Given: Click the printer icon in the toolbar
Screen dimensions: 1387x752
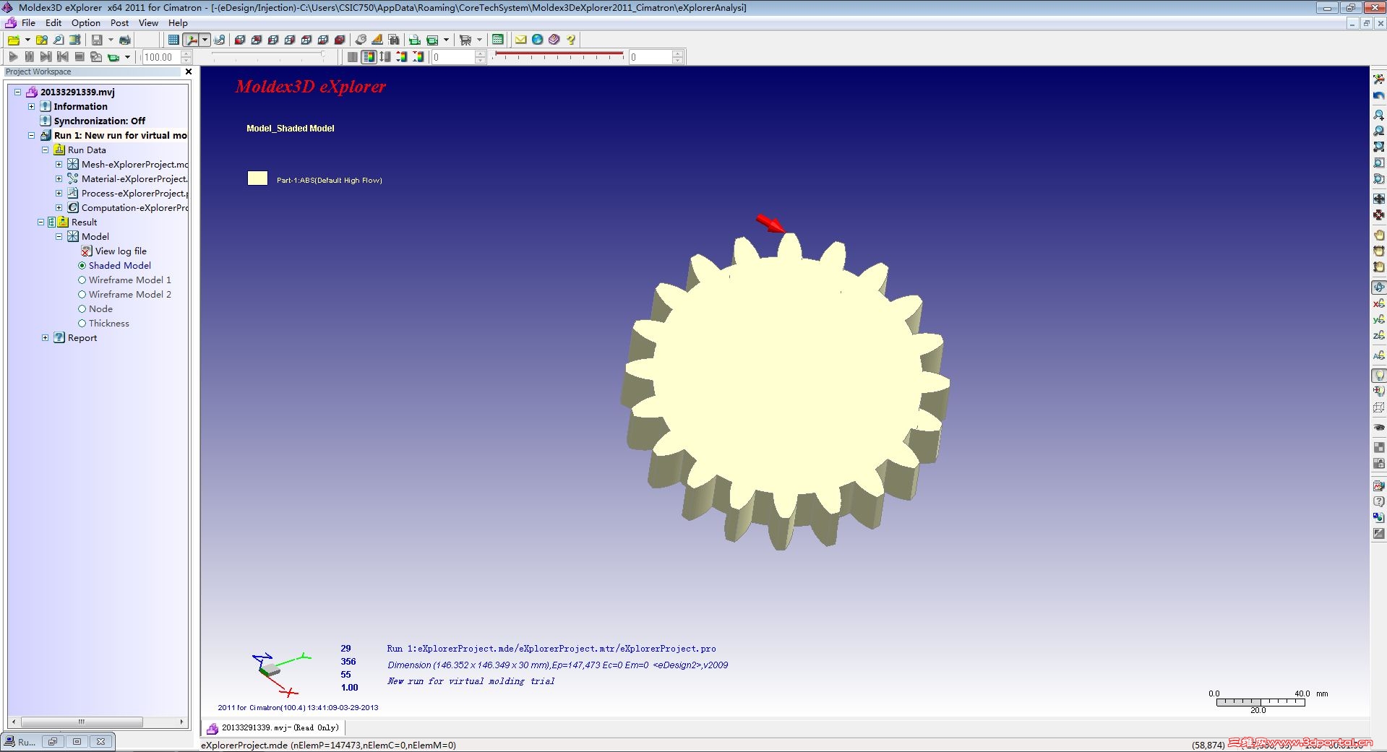Looking at the screenshot, I should tap(125, 40).
